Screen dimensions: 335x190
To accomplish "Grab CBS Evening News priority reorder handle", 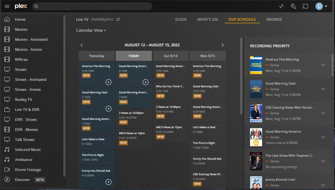I will pos(323,113).
